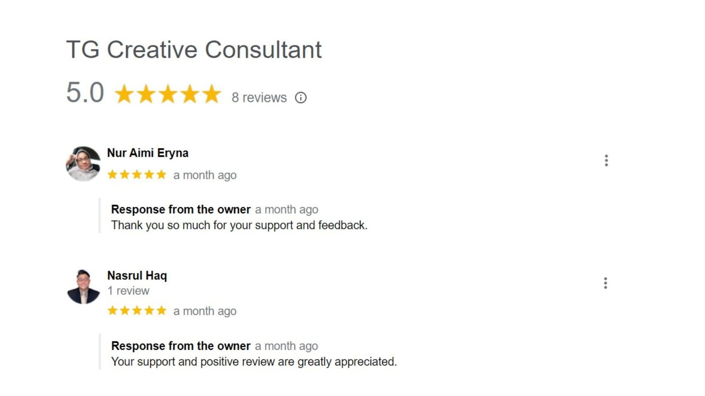Click the reviewer name Nasrul Haq
The width and height of the screenshot is (705, 396).
137,275
